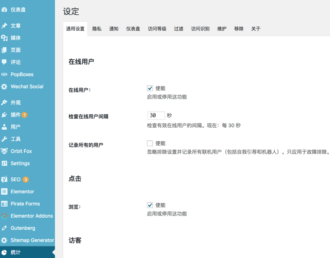330x258 pixels.
Task: Open Orbit Fox via the fox icon
Action: point(5,151)
